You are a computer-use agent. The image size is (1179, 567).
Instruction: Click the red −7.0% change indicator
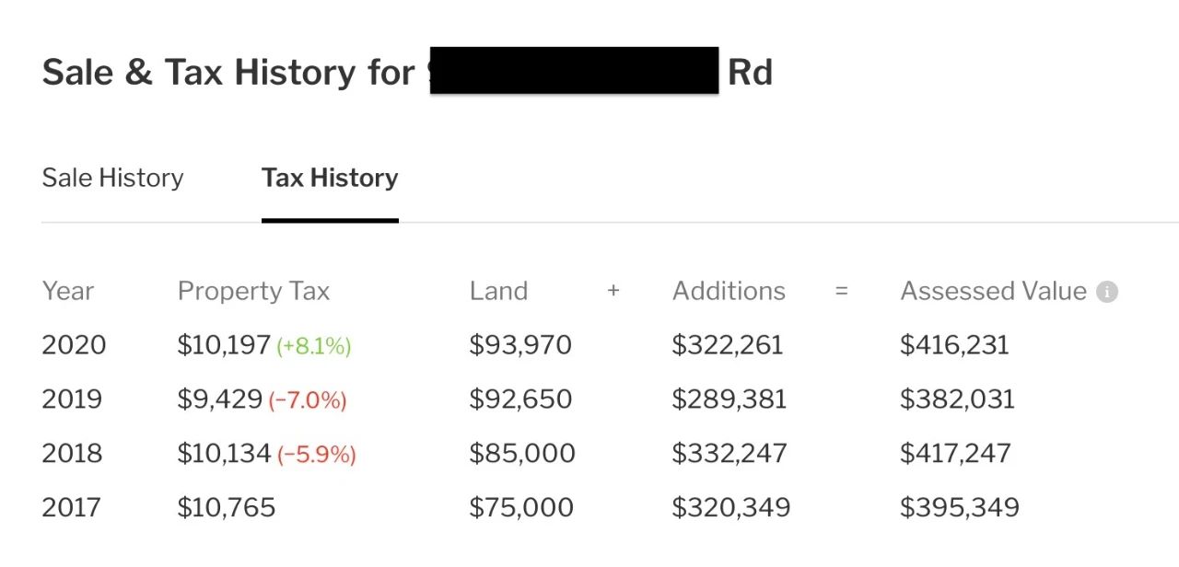[308, 400]
